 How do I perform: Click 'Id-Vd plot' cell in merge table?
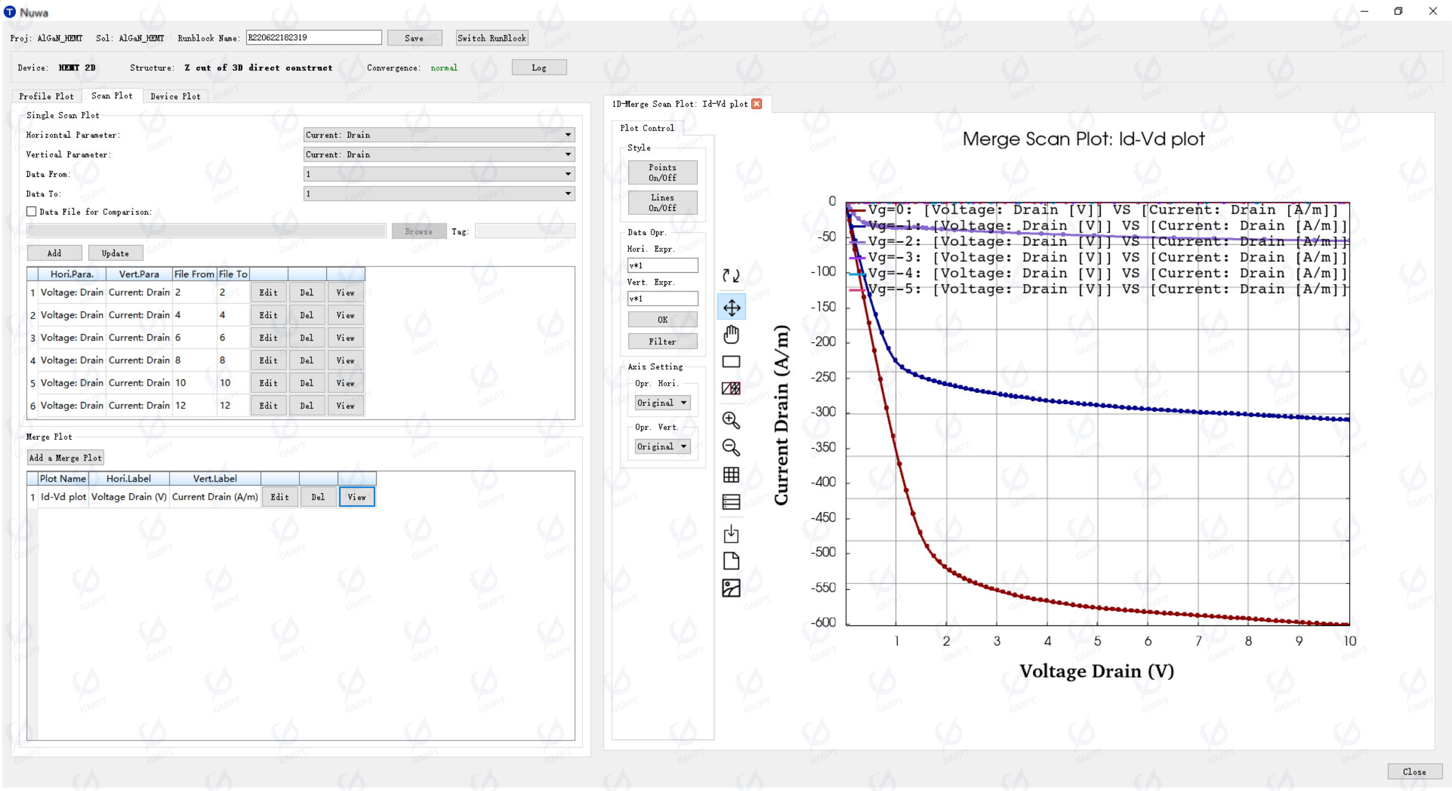point(63,497)
